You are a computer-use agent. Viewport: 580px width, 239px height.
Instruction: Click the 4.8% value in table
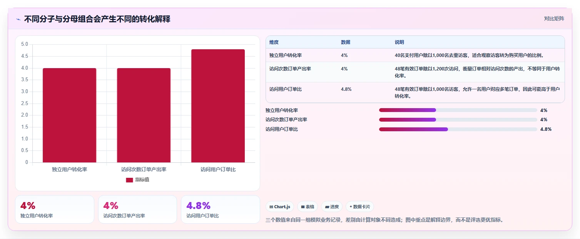click(x=346, y=89)
